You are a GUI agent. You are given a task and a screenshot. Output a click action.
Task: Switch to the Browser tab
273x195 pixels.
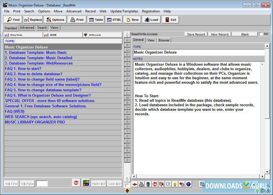(164, 40)
